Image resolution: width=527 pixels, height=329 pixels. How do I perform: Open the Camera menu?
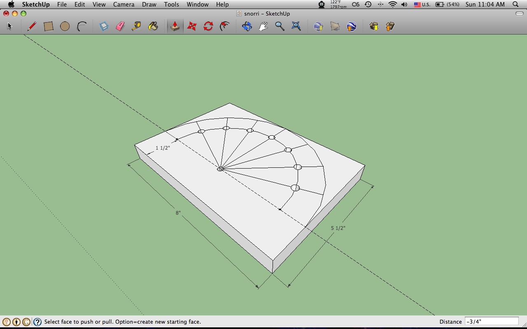coord(124,5)
